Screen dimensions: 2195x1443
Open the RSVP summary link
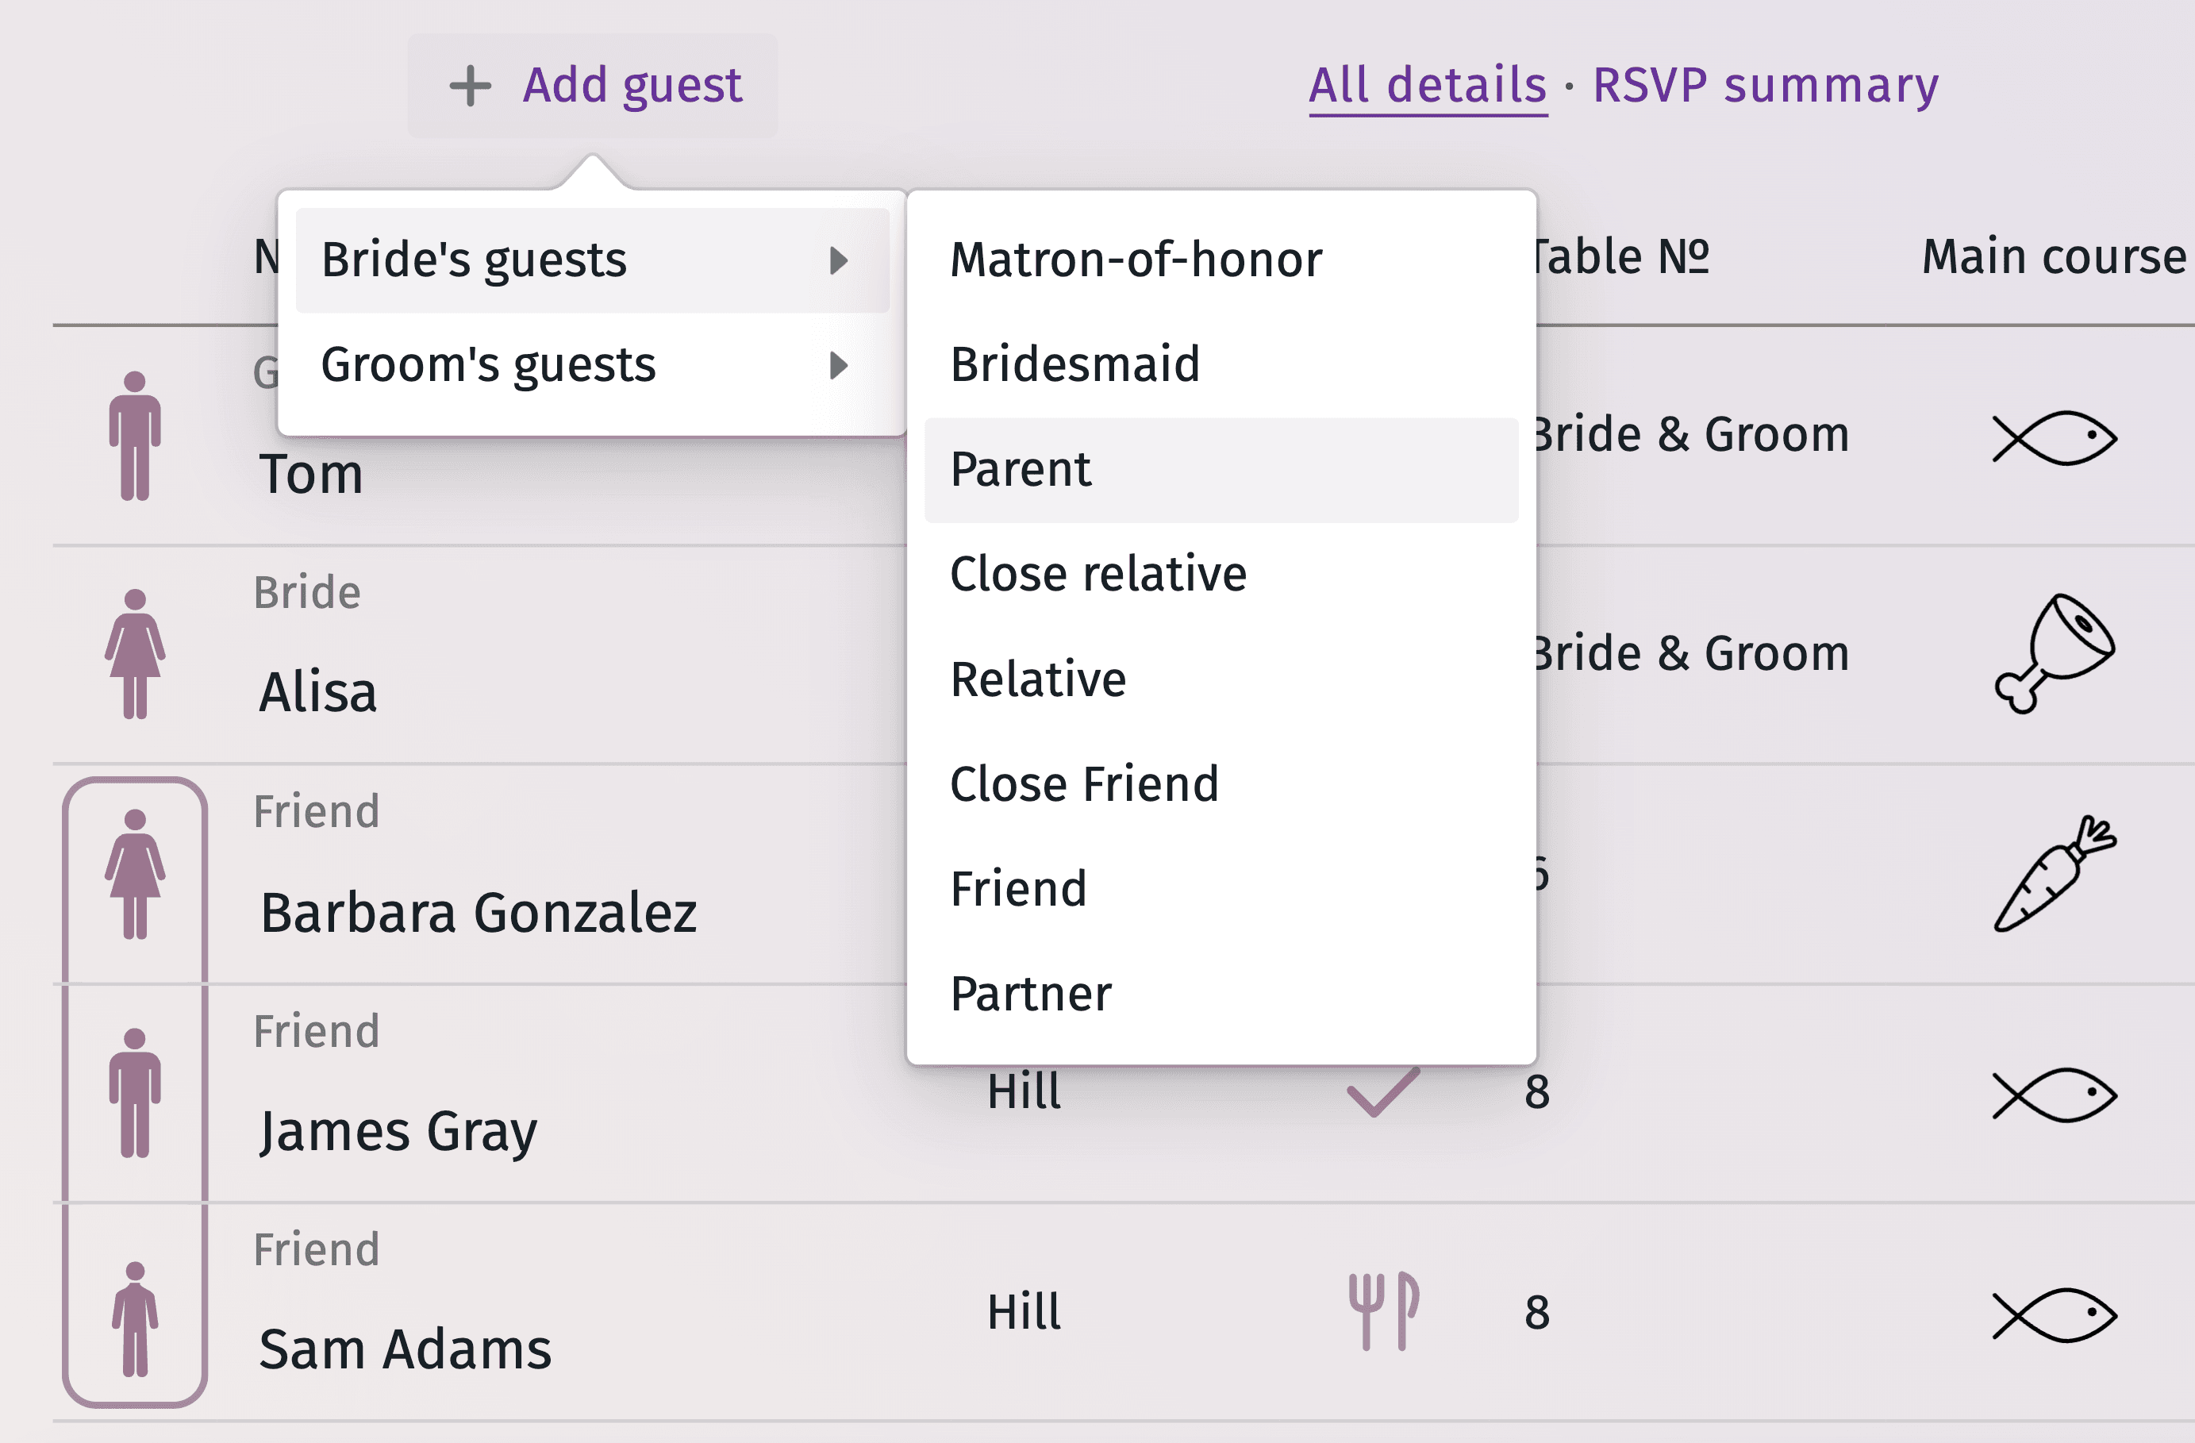pos(1765,86)
